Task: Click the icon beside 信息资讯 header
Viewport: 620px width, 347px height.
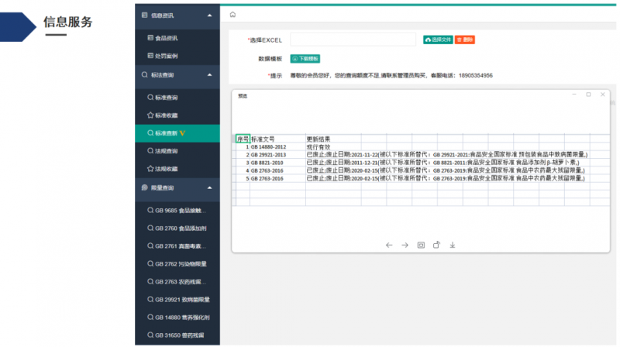Action: (144, 15)
